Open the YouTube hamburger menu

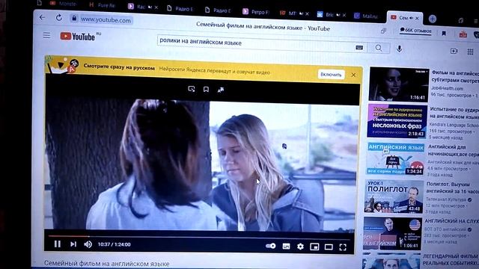pos(46,35)
